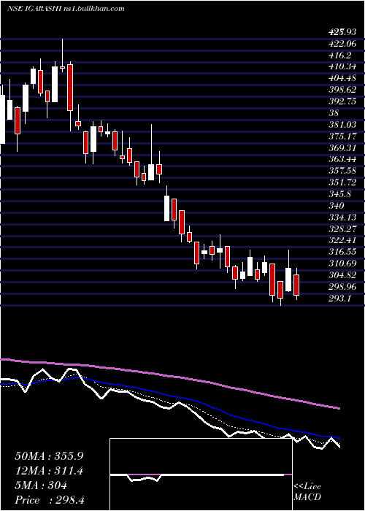365x511 pixels.
Task: Click the 404.48 price level label
Action: (x=342, y=78)
